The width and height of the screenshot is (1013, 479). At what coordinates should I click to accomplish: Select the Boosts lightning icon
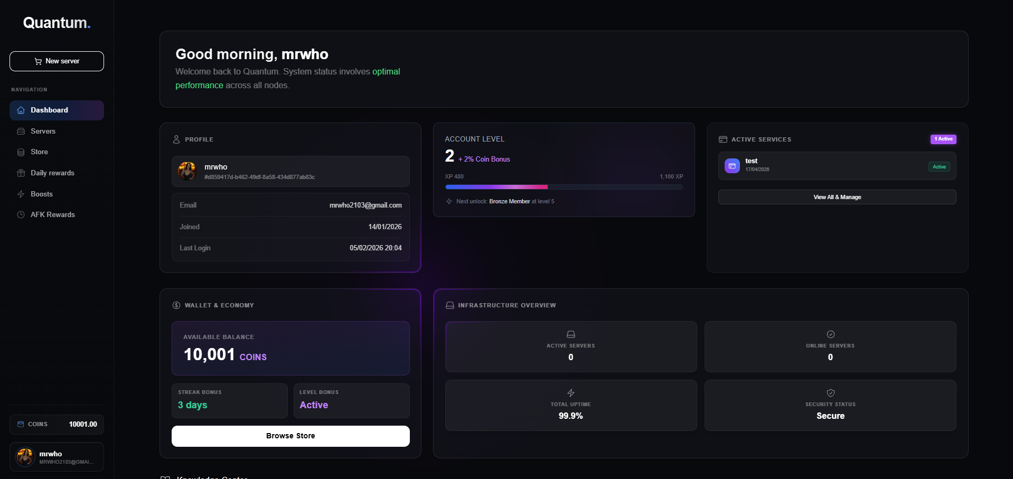tap(21, 194)
